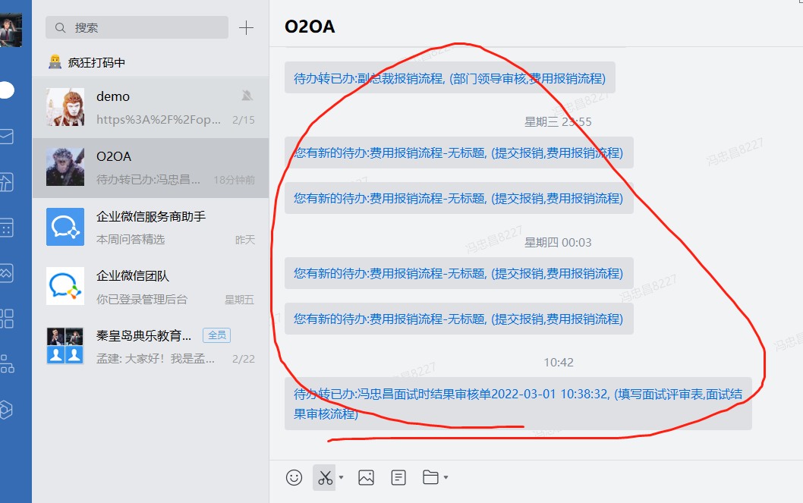Open the organization chart icon in sidebar
Viewport: 803px width, 503px height.
(x=7, y=364)
